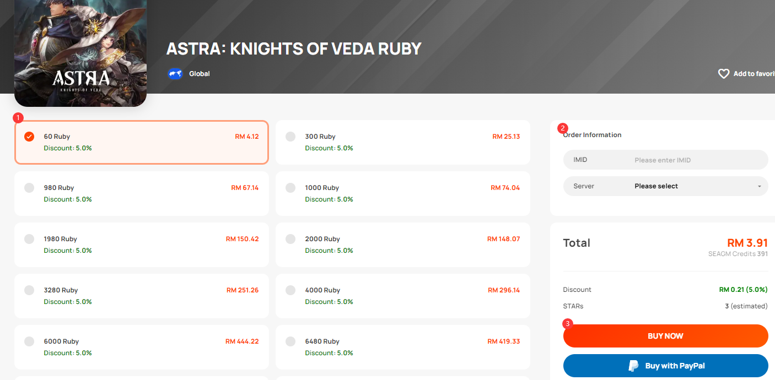Pick the 6000 Ruby option

[142, 347]
